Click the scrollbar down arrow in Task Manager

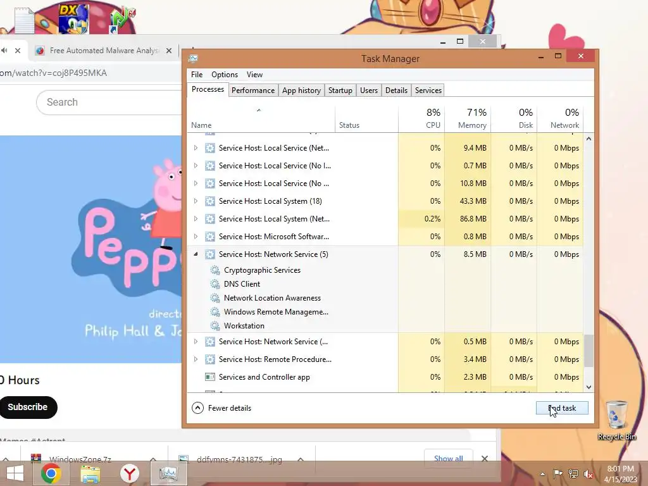(x=589, y=387)
